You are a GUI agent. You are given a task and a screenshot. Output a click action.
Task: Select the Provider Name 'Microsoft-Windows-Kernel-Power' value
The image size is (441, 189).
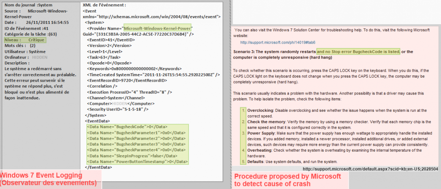[x=158, y=29]
